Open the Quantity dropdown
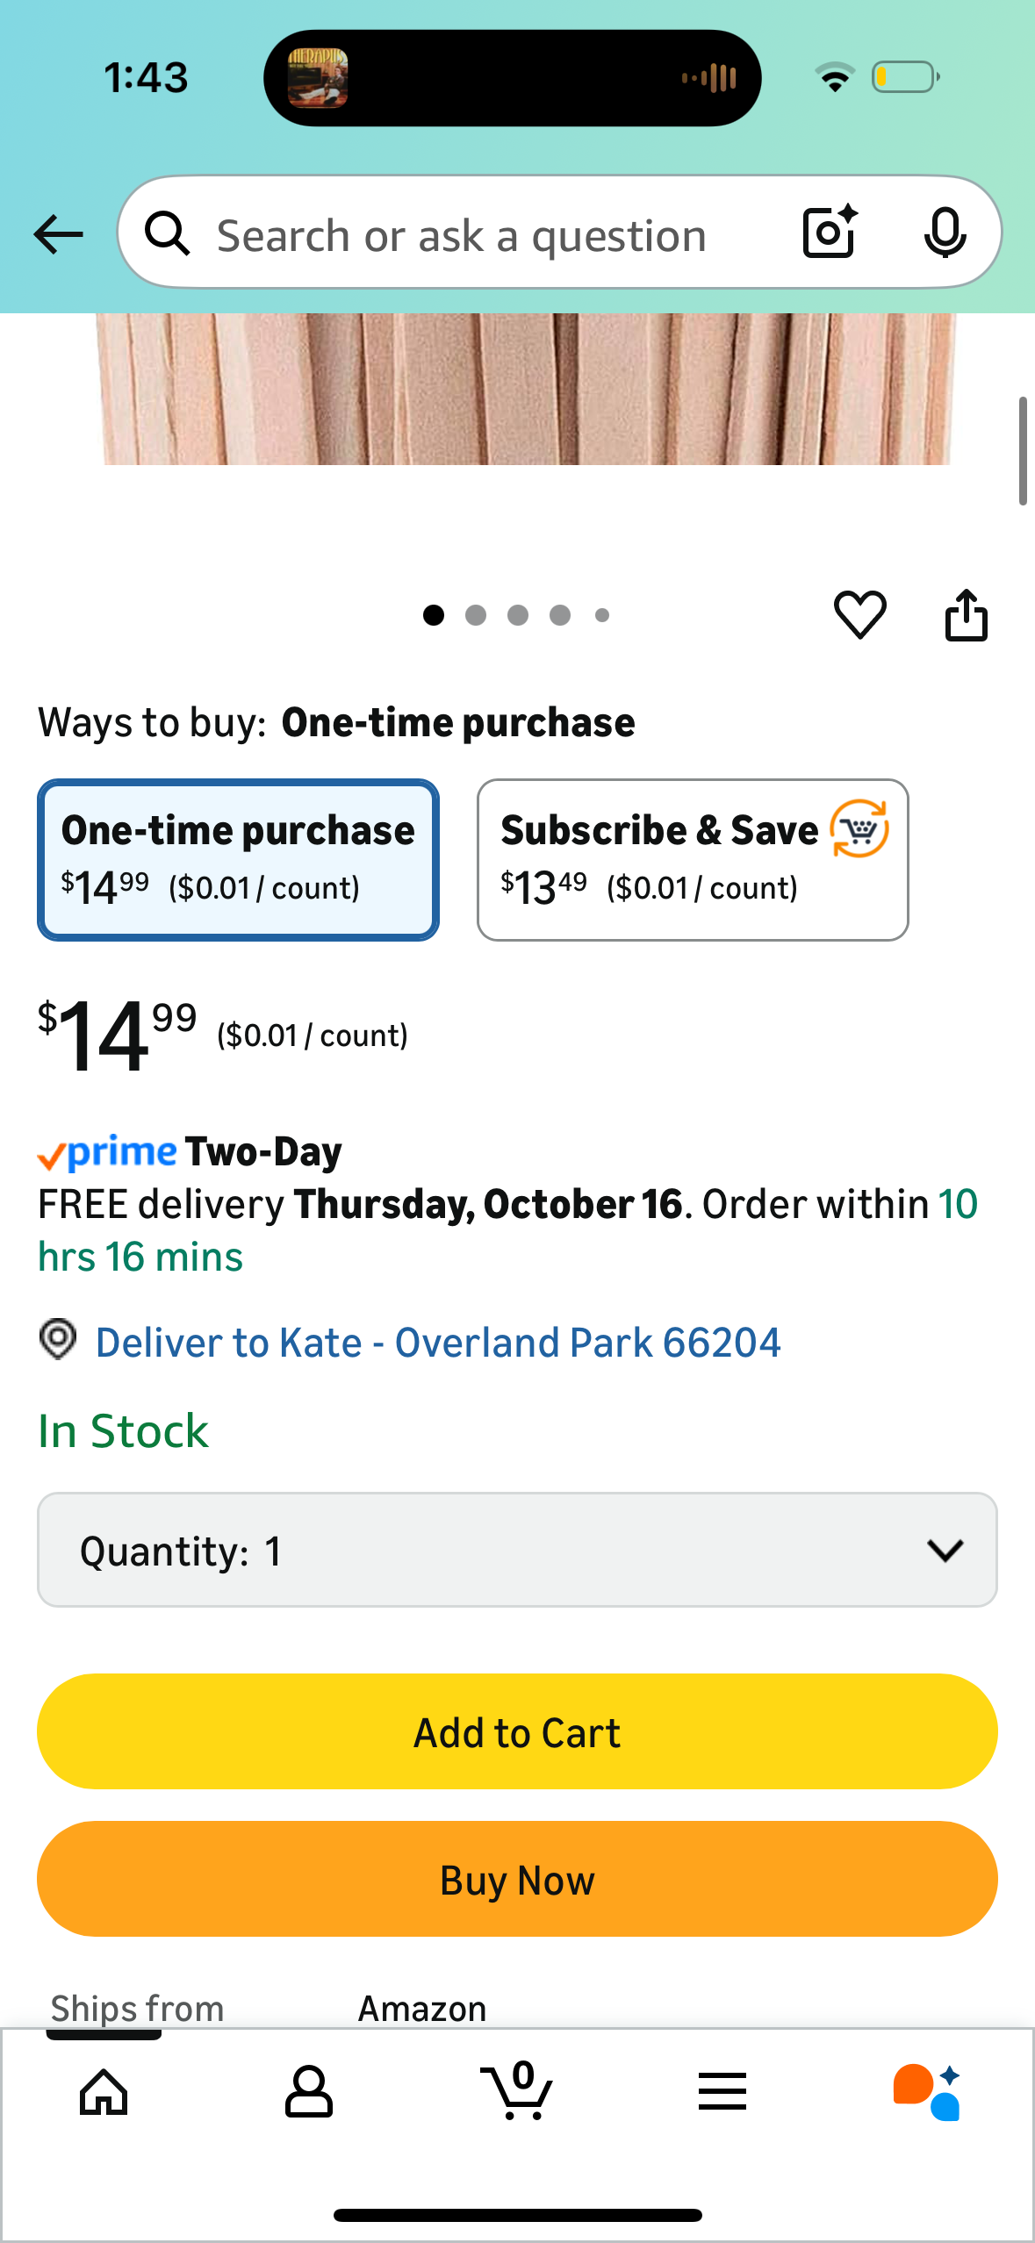Viewport: 1035px width, 2243px height. [x=516, y=1550]
